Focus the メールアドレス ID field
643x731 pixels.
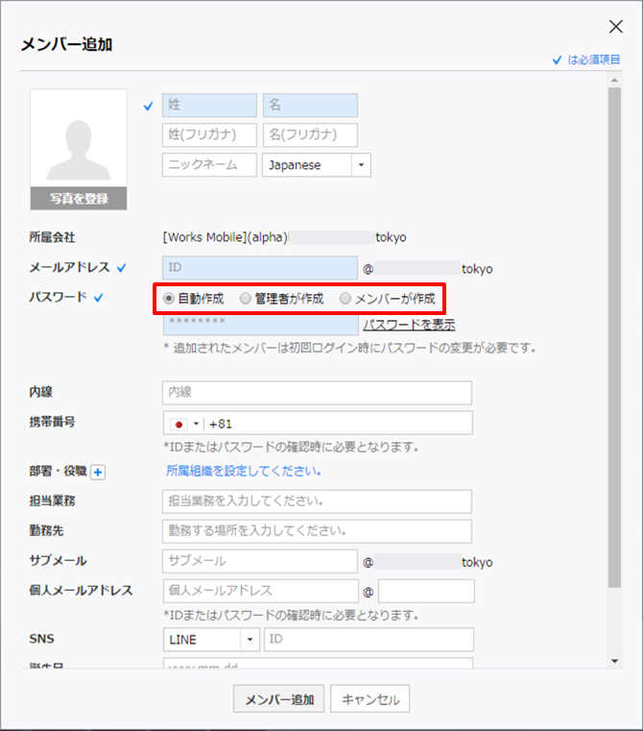[259, 268]
